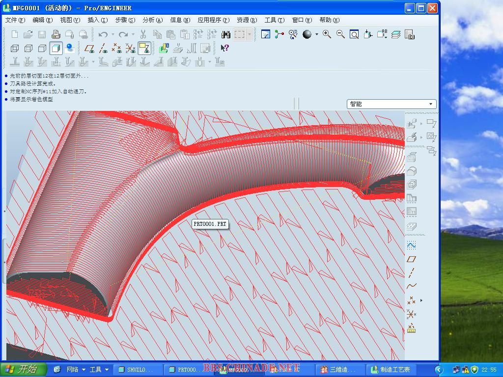Click the Sketch tool in right toolbar

(x=412, y=245)
